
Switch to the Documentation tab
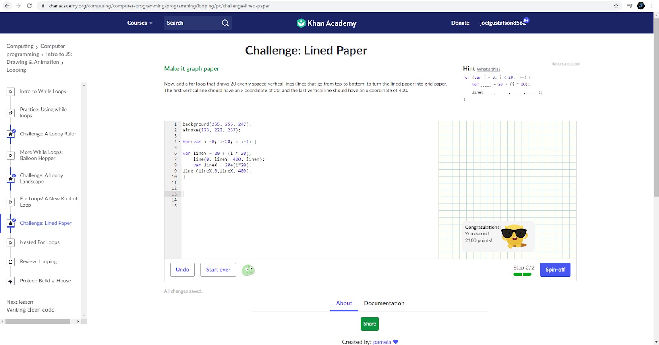[x=384, y=303]
